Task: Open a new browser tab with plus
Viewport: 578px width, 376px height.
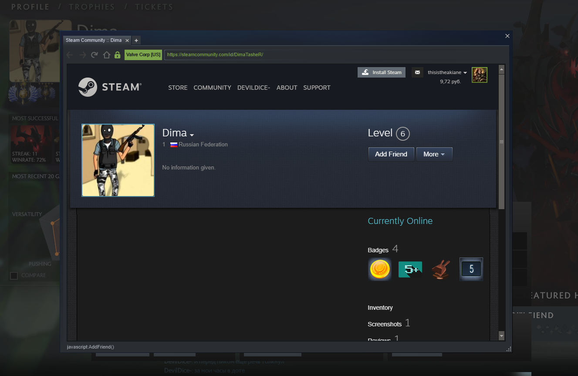Action: (x=136, y=41)
